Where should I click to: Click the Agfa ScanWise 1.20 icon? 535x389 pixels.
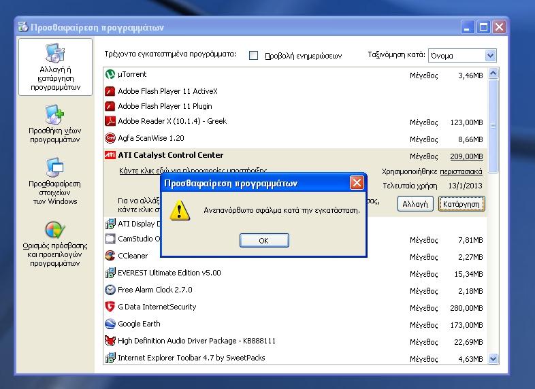[110, 138]
